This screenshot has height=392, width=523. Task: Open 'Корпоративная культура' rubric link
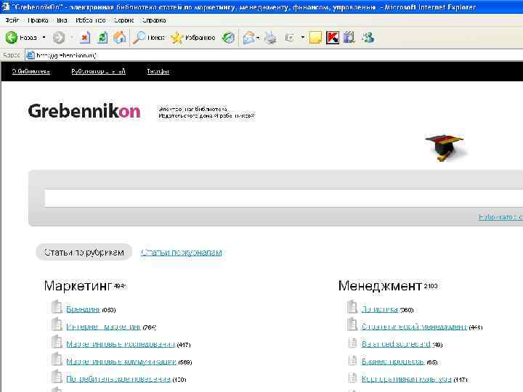(x=407, y=379)
